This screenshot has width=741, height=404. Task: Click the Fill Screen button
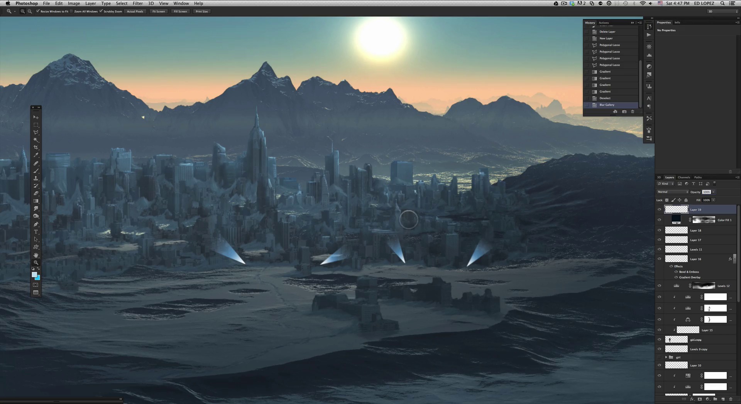(180, 12)
